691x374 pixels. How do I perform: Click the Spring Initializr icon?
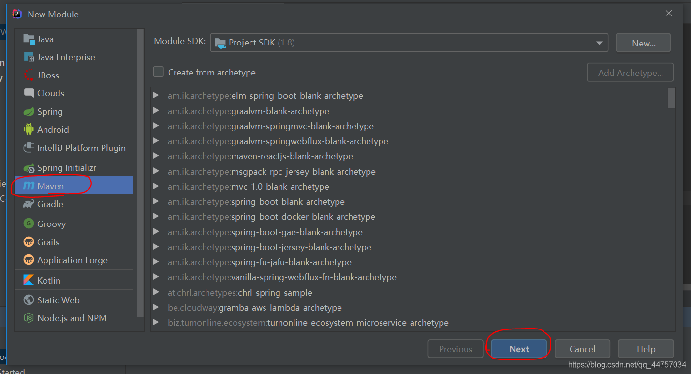pos(29,168)
